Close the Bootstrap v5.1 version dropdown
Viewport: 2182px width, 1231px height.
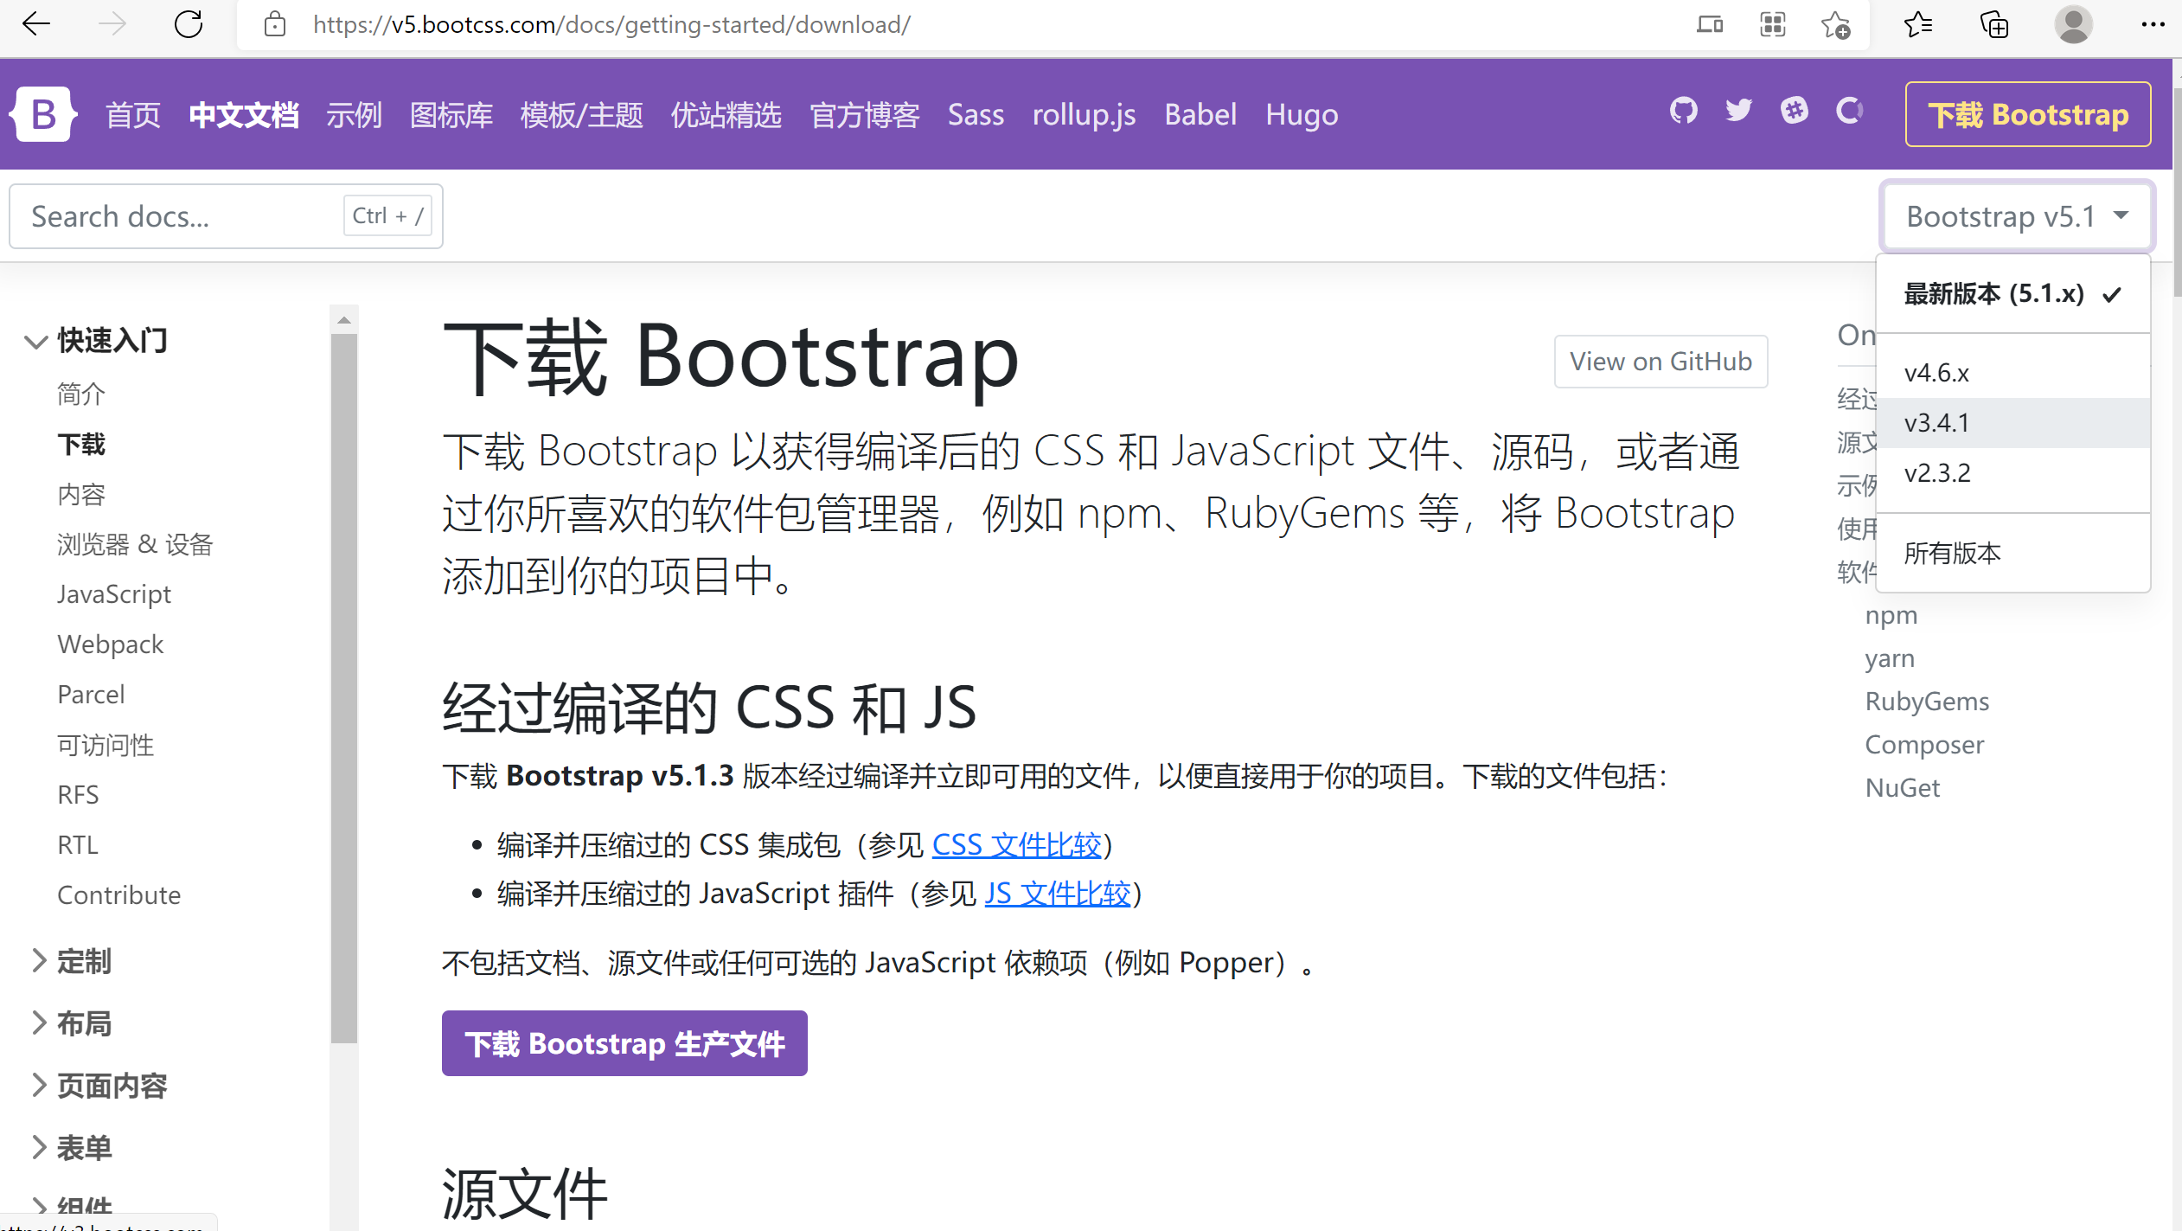tap(2016, 216)
